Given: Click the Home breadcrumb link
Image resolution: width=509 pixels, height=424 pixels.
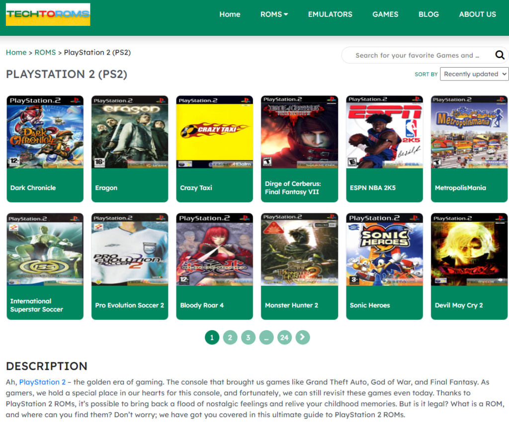Looking at the screenshot, I should coord(16,52).
